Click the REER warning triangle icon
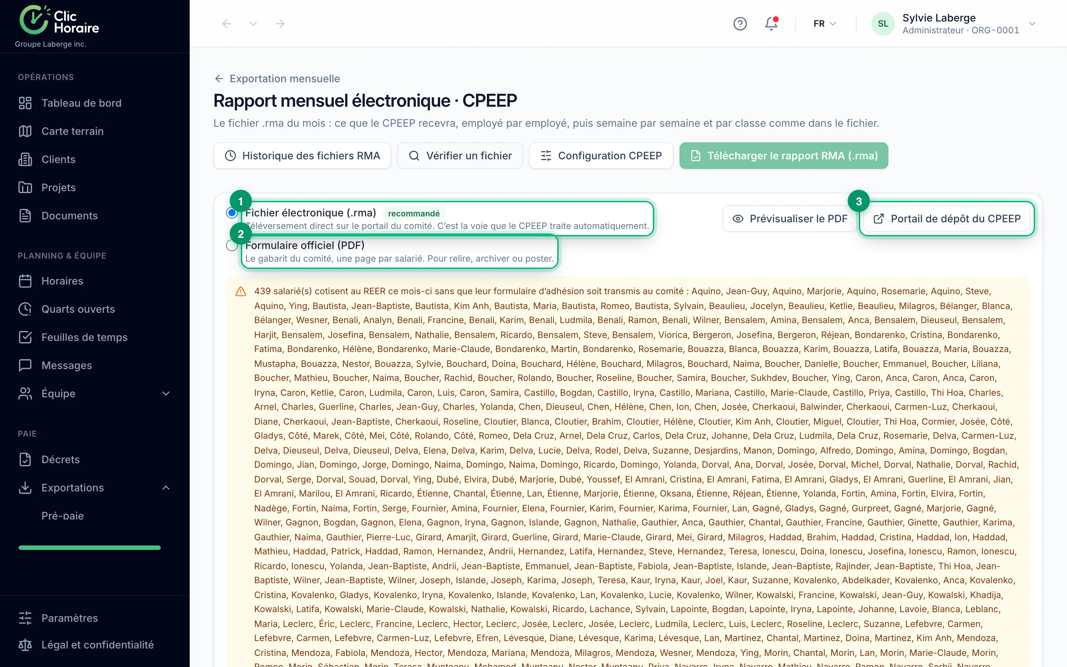1067x667 pixels. tap(241, 292)
